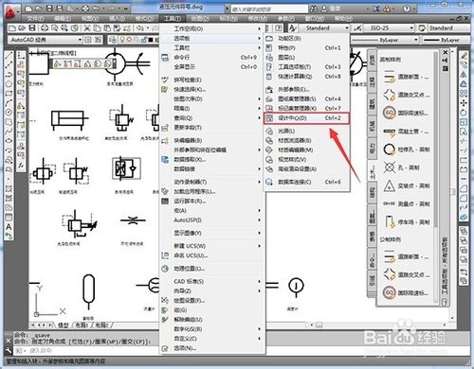Click the Help question mark in title bar
Viewport: 474px width, 369px height.
click(408, 9)
